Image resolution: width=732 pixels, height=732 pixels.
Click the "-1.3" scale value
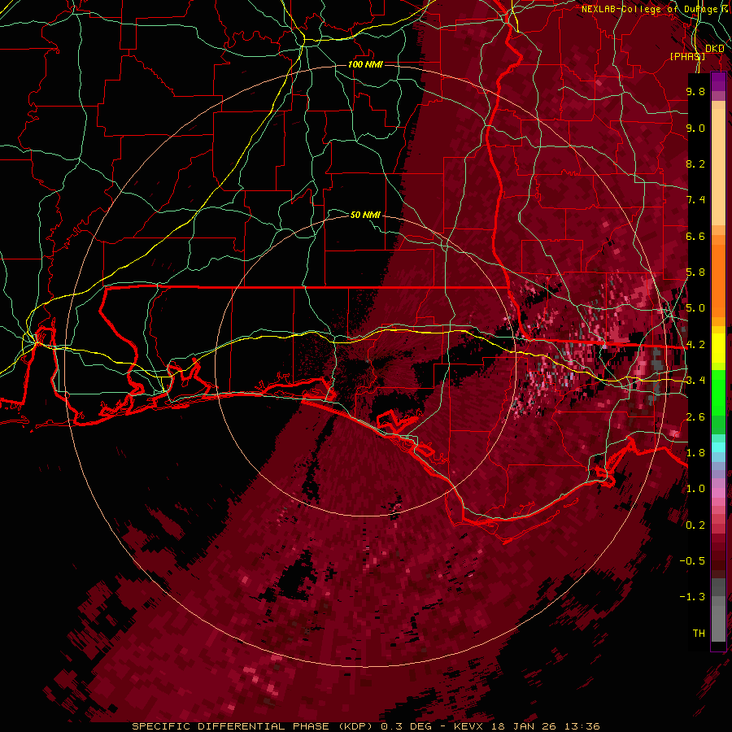[692, 597]
